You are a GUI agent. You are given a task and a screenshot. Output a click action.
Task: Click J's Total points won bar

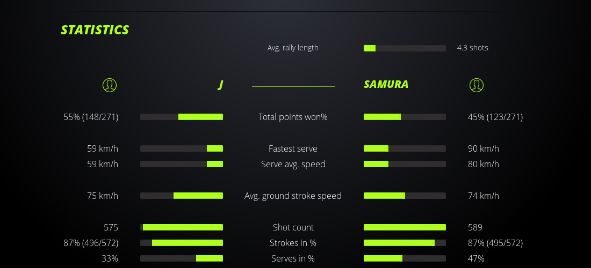(x=182, y=117)
